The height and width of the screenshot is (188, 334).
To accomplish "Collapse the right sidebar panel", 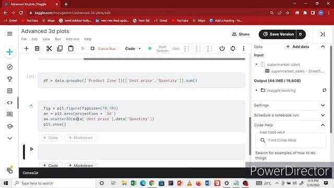I will (323, 34).
